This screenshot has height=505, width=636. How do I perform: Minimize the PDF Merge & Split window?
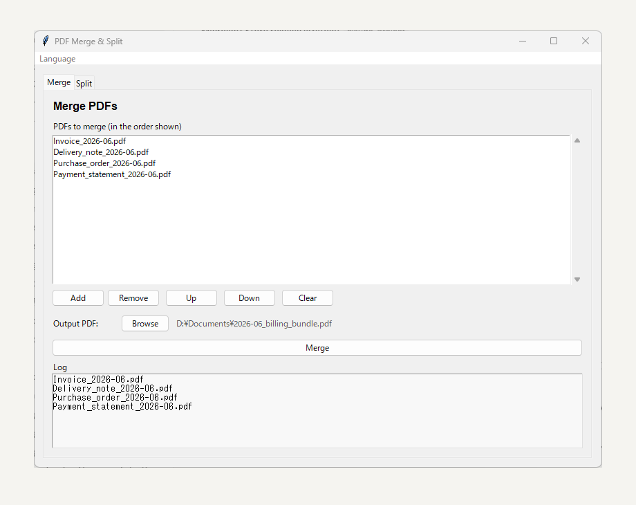[x=523, y=41]
